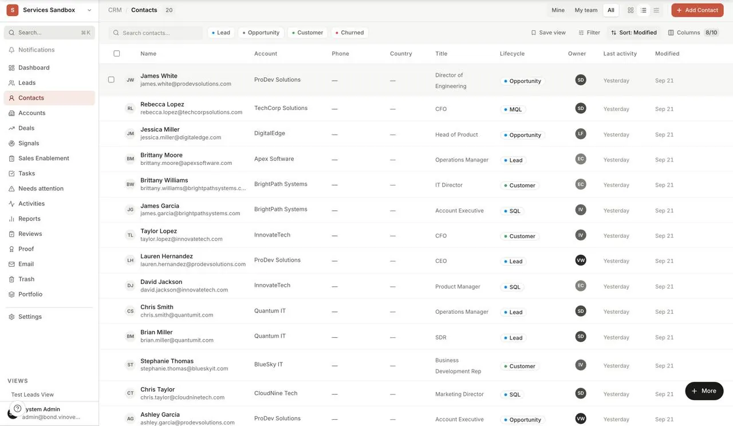The height and width of the screenshot is (426, 733).
Task: Switch to the list view icon
Action: point(644,10)
